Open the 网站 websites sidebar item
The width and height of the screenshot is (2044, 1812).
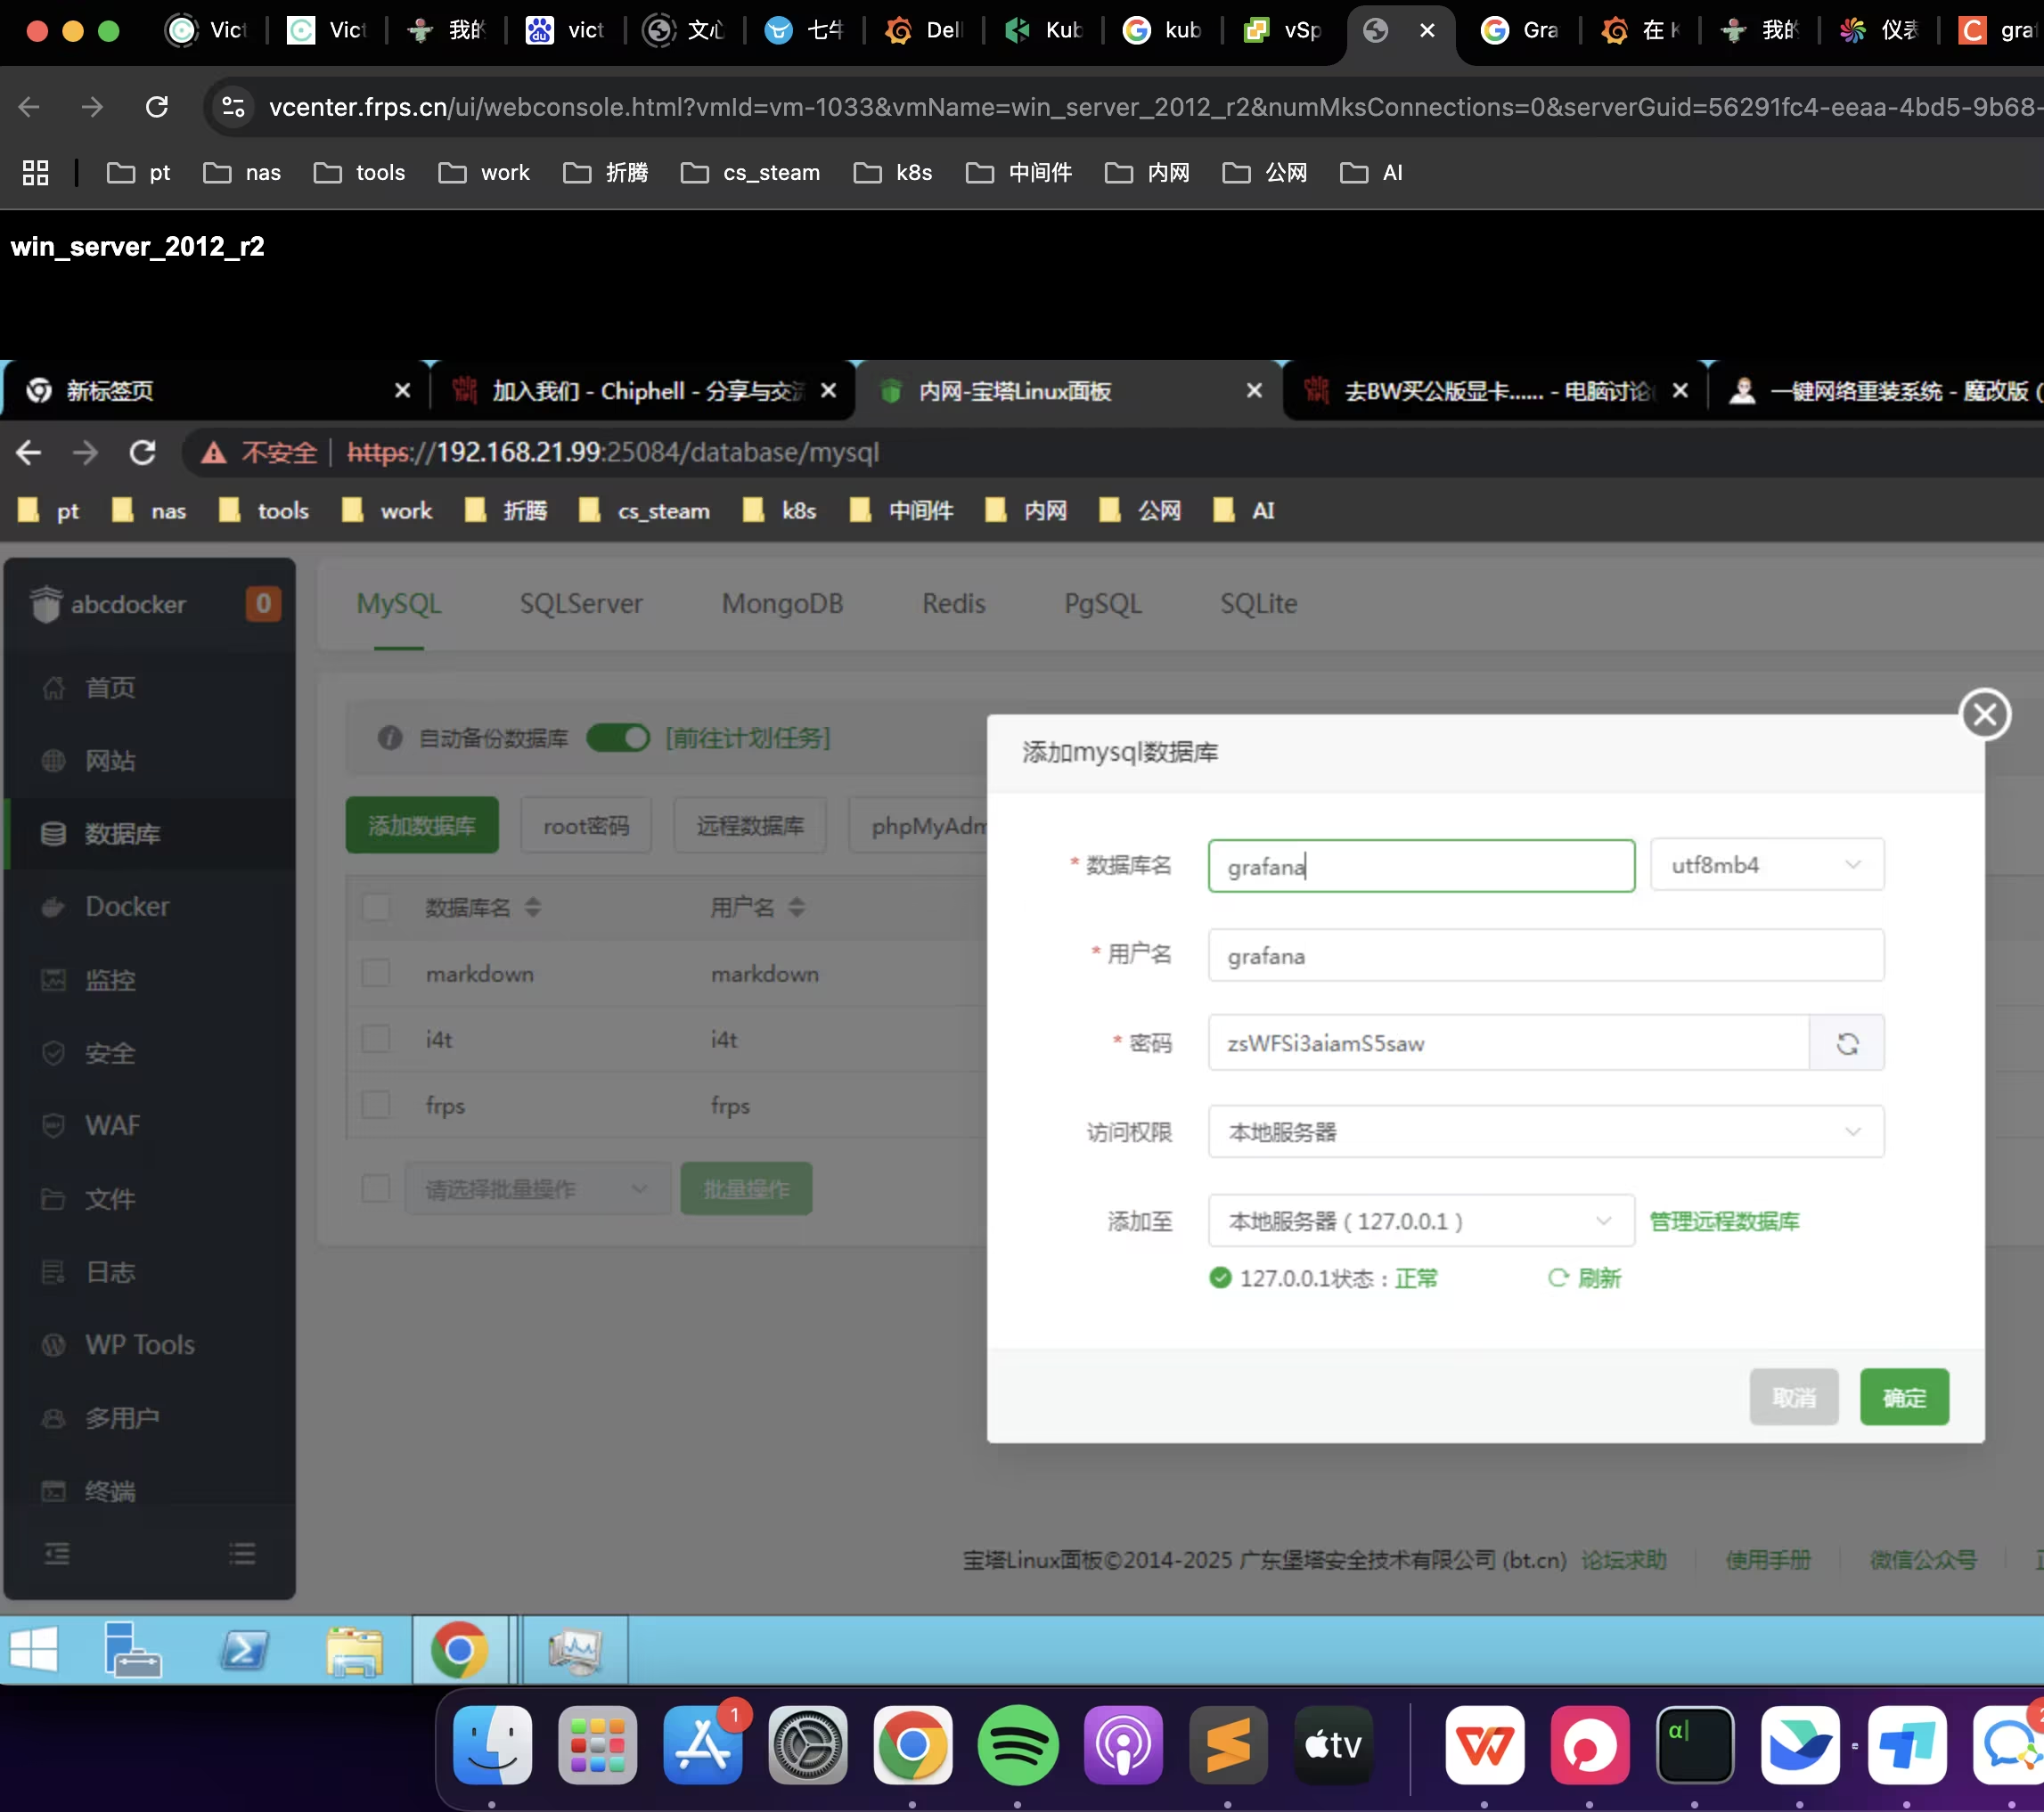pyautogui.click(x=150, y=761)
